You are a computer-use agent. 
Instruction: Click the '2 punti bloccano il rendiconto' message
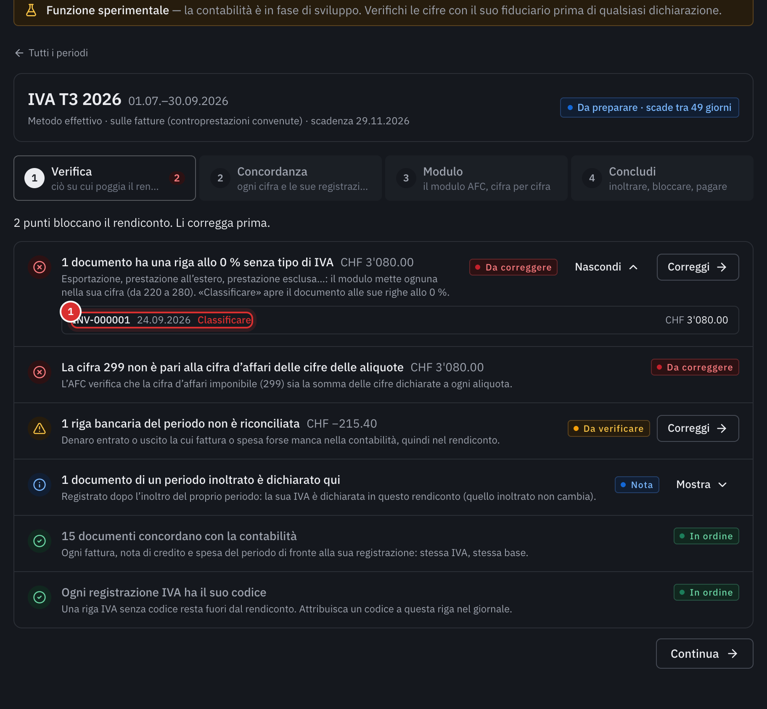coord(142,223)
